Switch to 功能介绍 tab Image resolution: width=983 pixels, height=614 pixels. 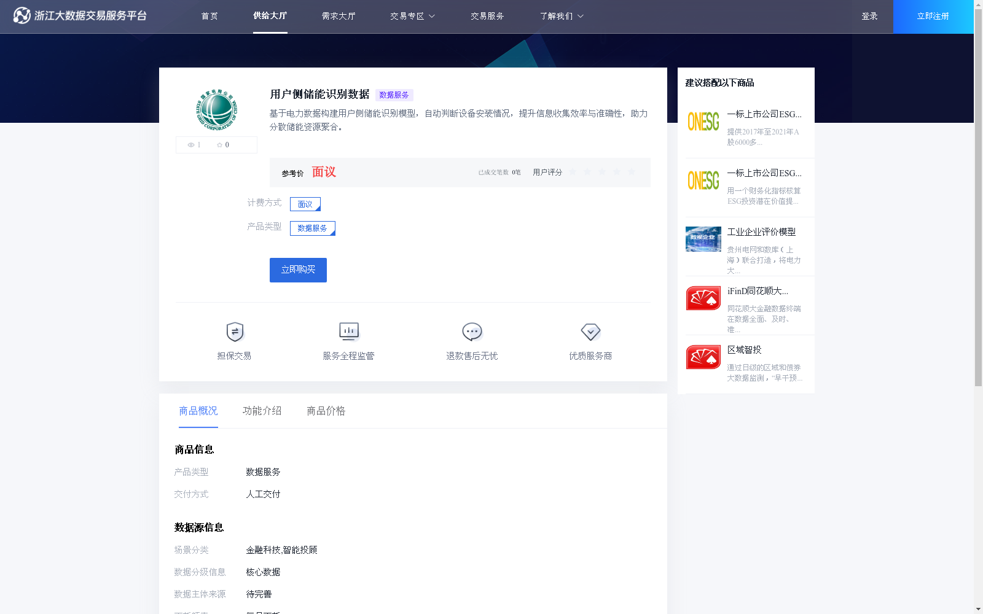coord(262,411)
